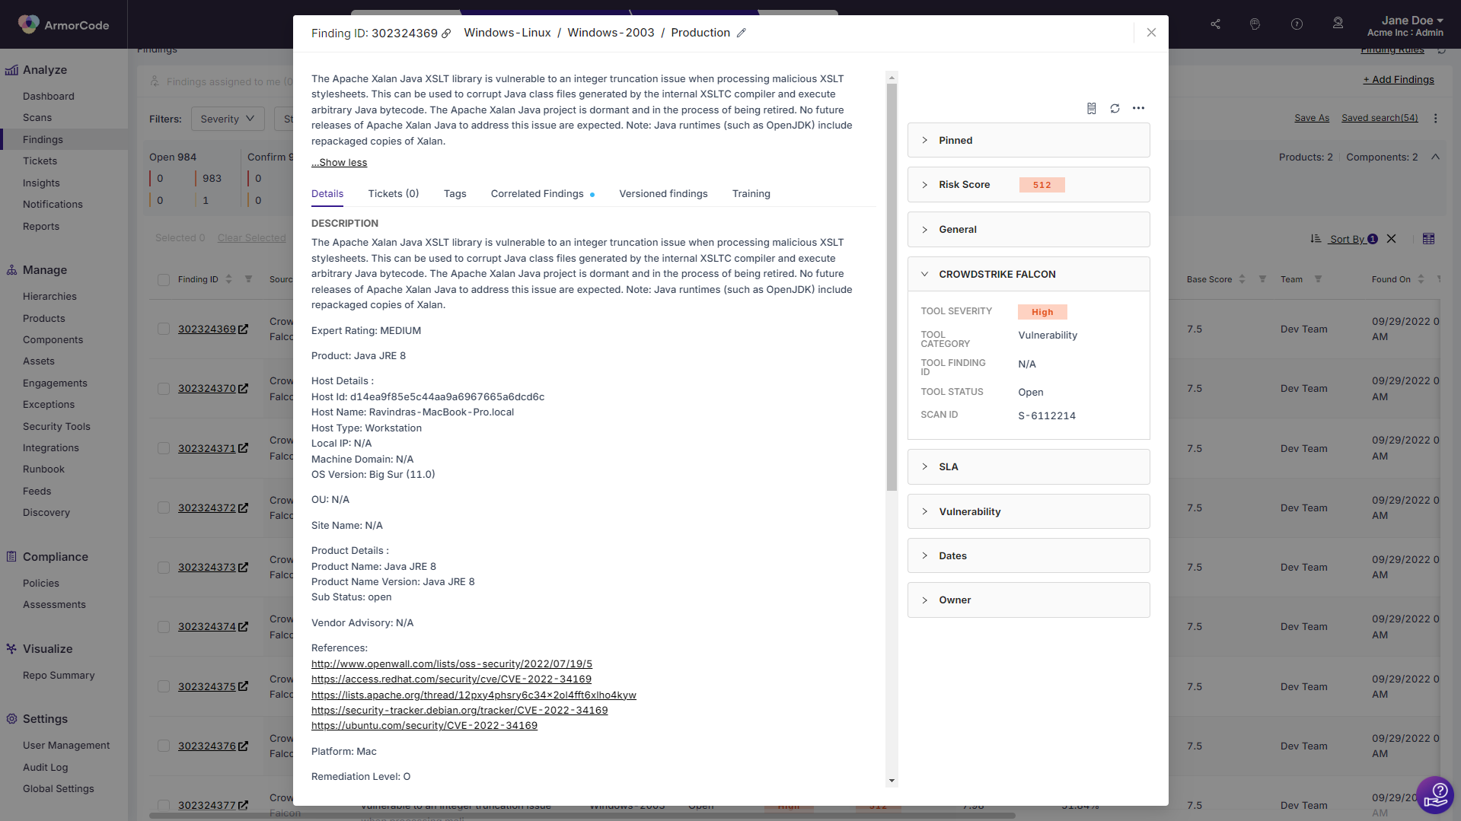
Task: Open the share icon in the top bar
Action: tap(1215, 24)
